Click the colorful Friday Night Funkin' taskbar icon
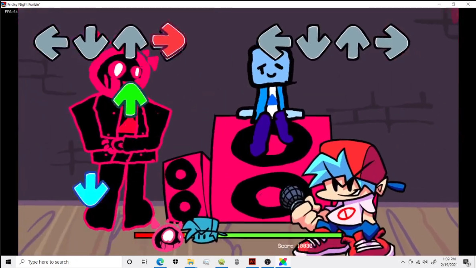Image resolution: width=476 pixels, height=268 pixels. [x=283, y=262]
